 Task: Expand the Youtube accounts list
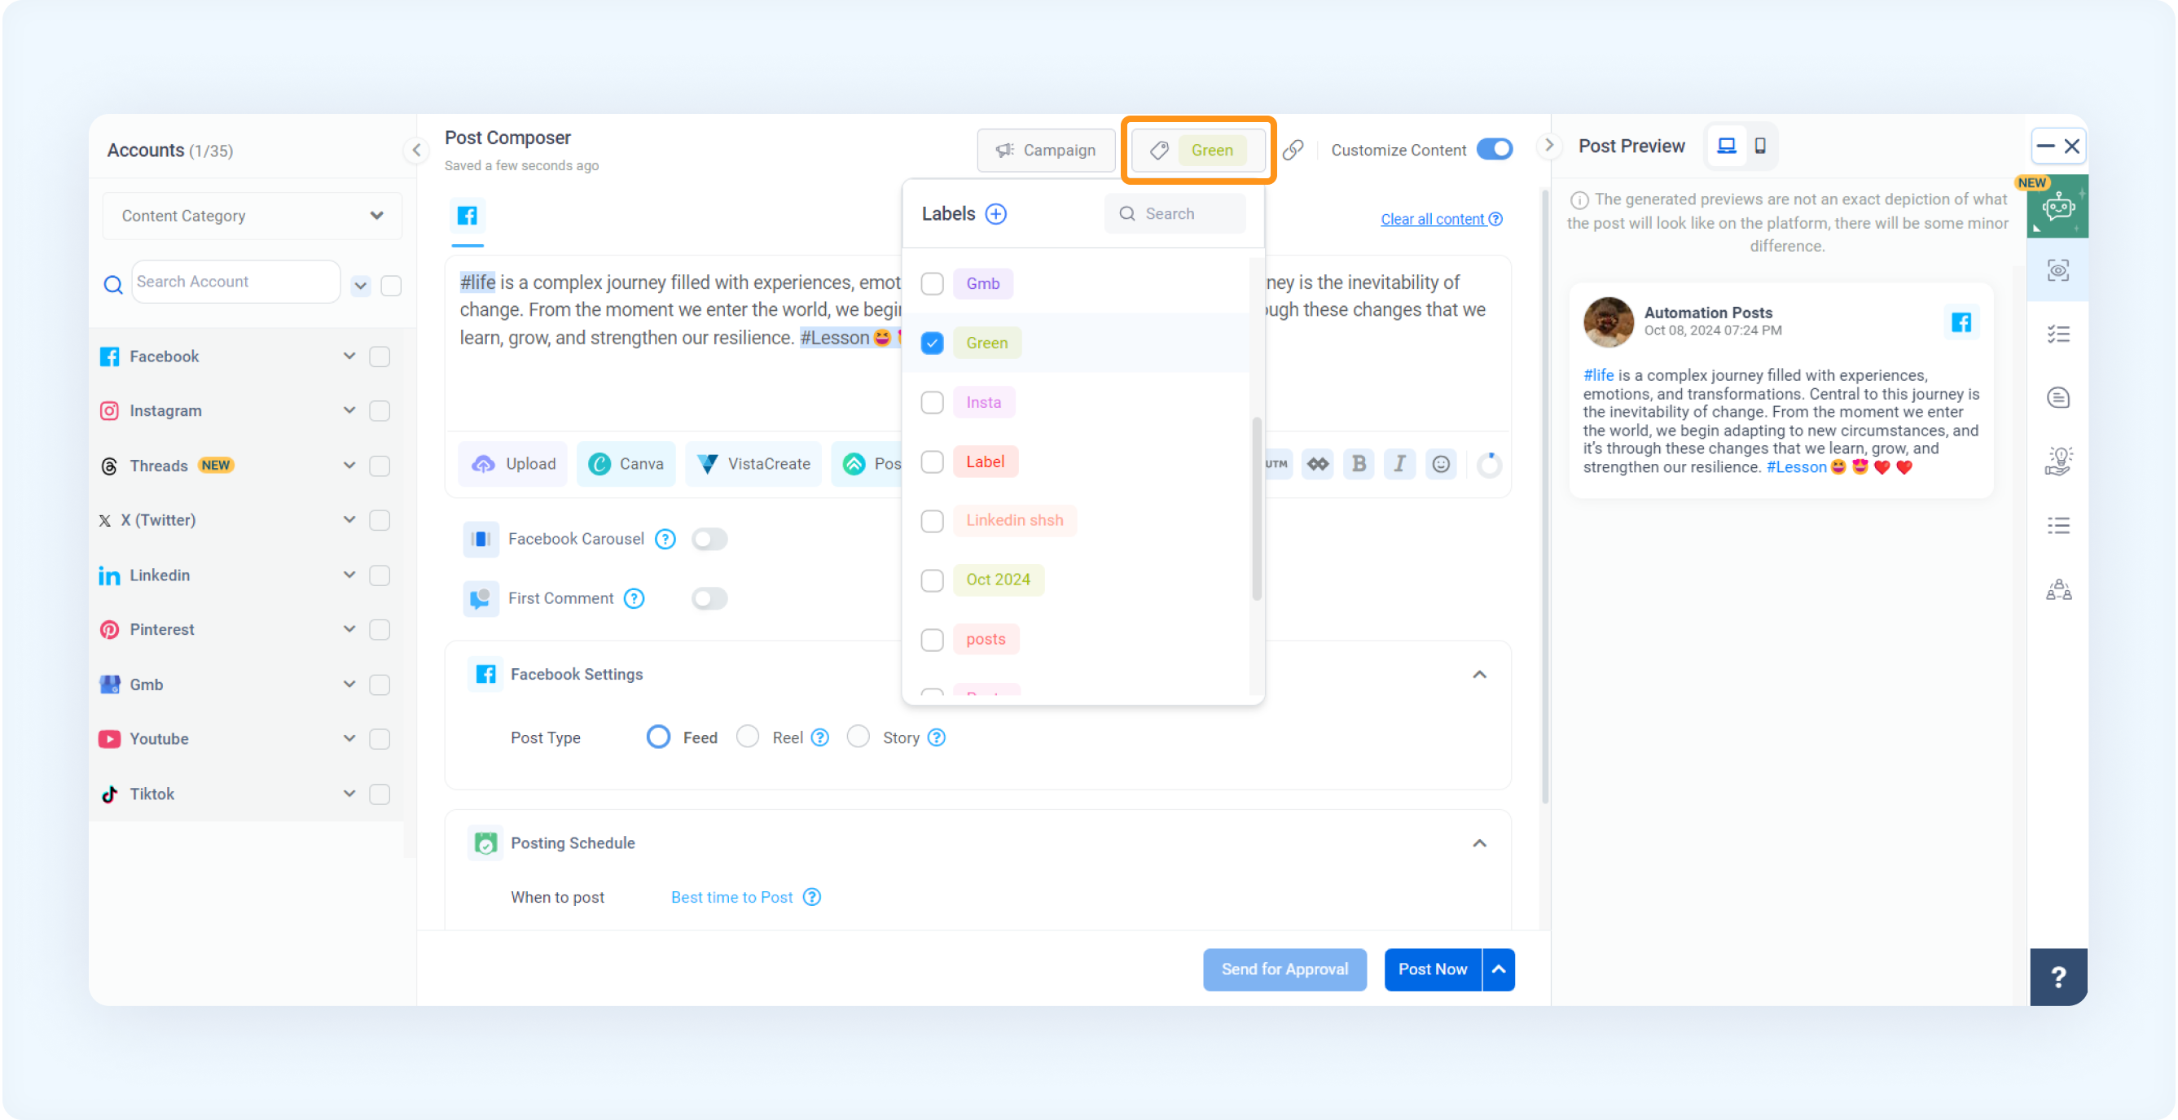(x=349, y=739)
